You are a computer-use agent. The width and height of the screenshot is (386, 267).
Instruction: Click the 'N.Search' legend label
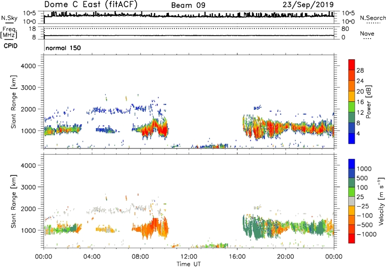point(372,18)
